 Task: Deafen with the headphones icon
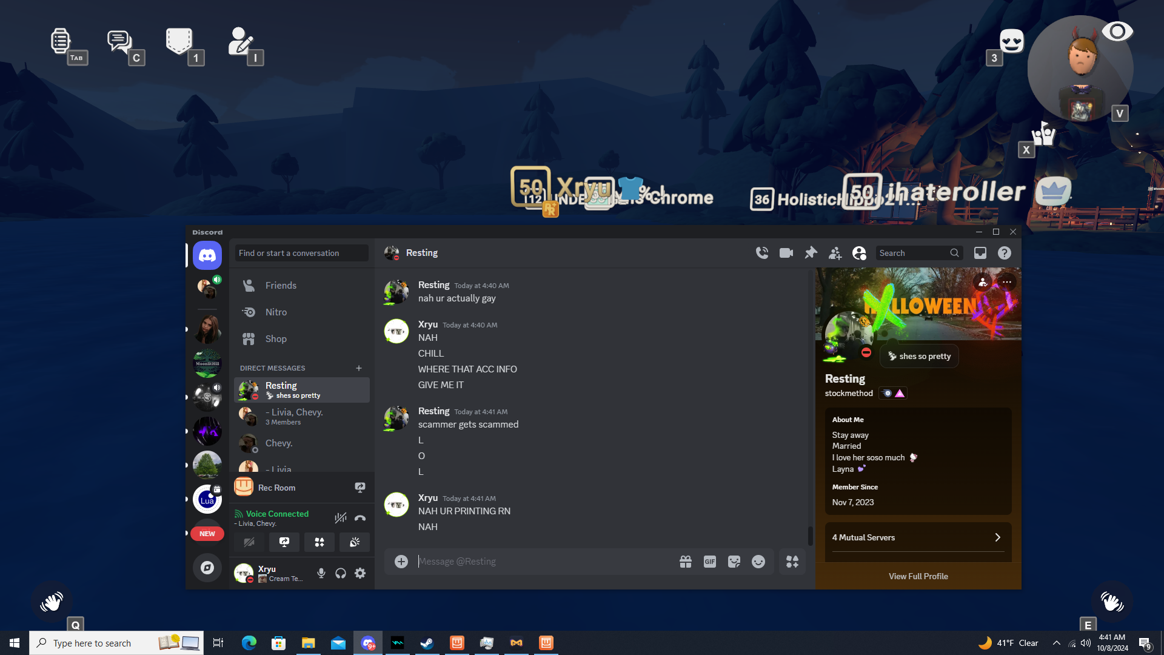click(341, 573)
